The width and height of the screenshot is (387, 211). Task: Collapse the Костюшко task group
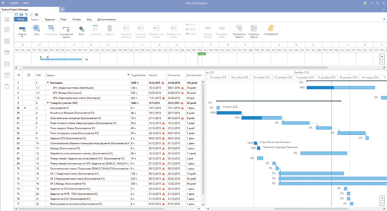tap(48, 83)
